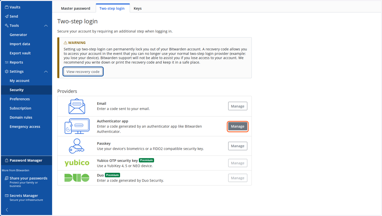
Task: Click the Providers heading
Action: pyautogui.click(x=67, y=91)
